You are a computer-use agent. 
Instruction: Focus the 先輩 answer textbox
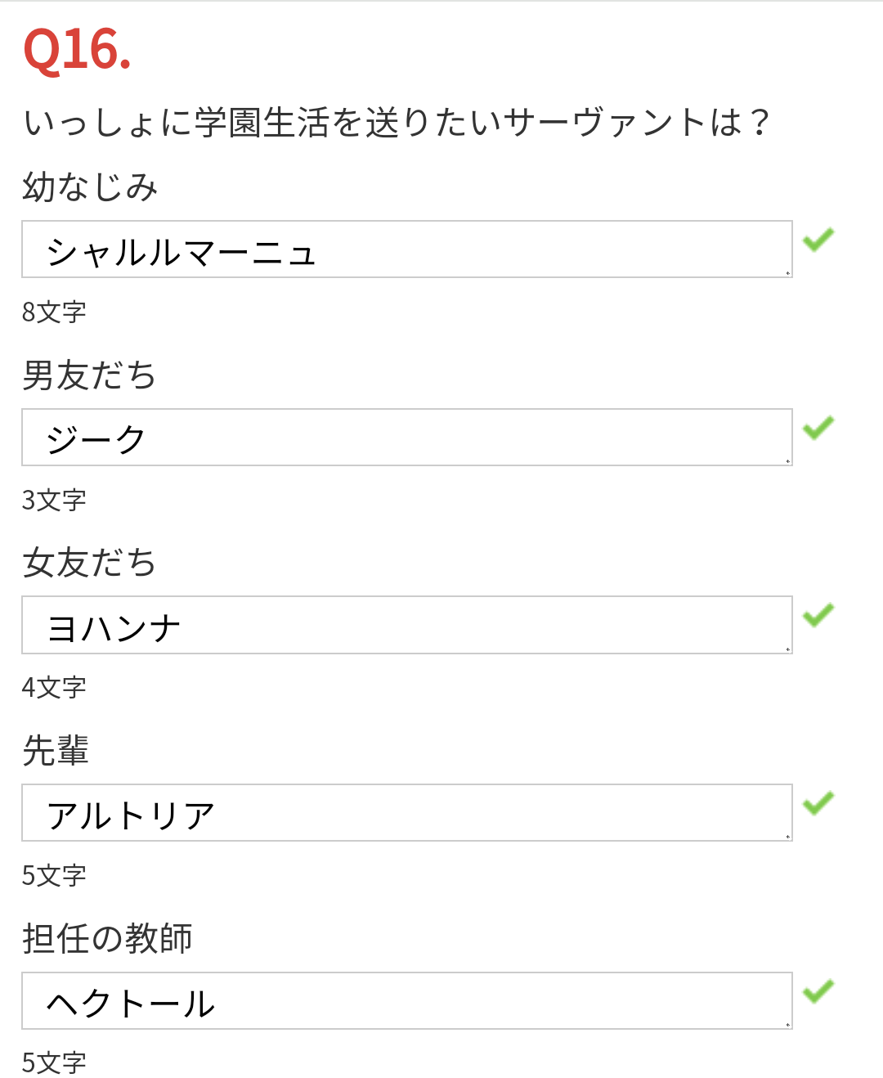pyautogui.click(x=406, y=813)
